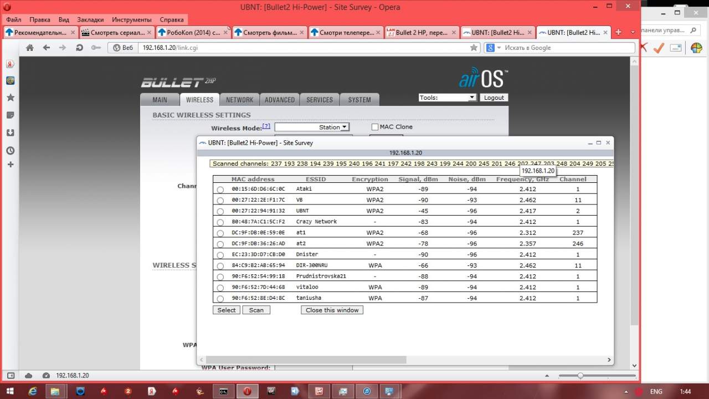709x399 pixels.
Task: Enable the MAC Clone checkbox
Action: pyautogui.click(x=375, y=127)
